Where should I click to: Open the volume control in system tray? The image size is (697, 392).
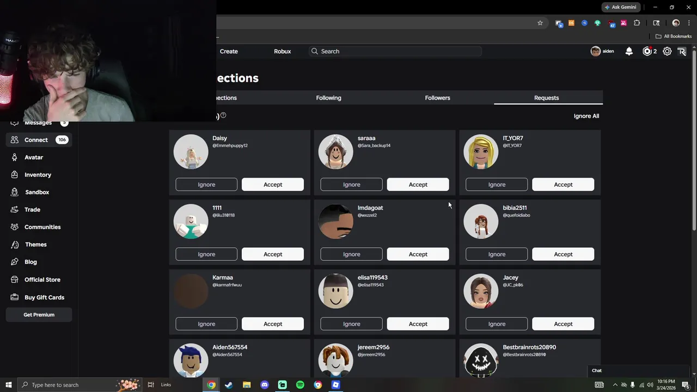[x=650, y=385]
